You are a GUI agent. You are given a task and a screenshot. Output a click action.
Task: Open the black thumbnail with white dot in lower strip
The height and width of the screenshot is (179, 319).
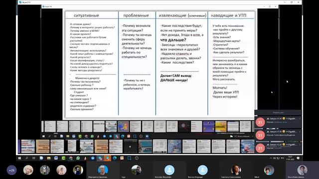tap(131, 146)
